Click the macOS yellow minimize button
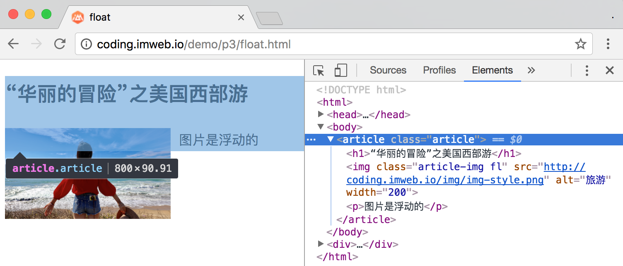The image size is (623, 266). pyautogui.click(x=30, y=14)
